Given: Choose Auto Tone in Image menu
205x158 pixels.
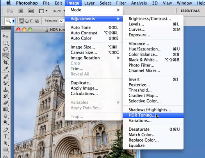Looking at the screenshot, I should (94, 27).
